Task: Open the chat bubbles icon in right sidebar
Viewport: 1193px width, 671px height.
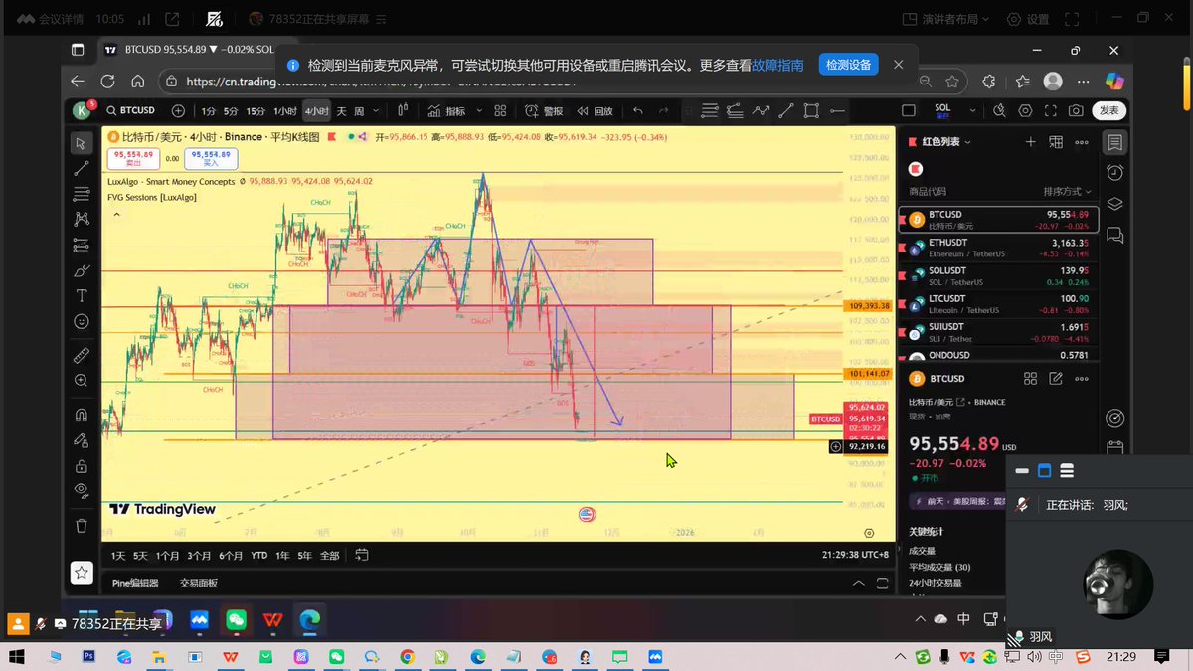Action: click(x=1114, y=236)
